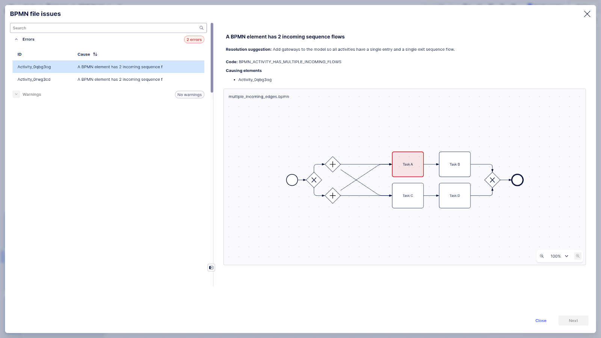The height and width of the screenshot is (338, 601).
Task: Collapse the Errors section
Action: [16, 39]
